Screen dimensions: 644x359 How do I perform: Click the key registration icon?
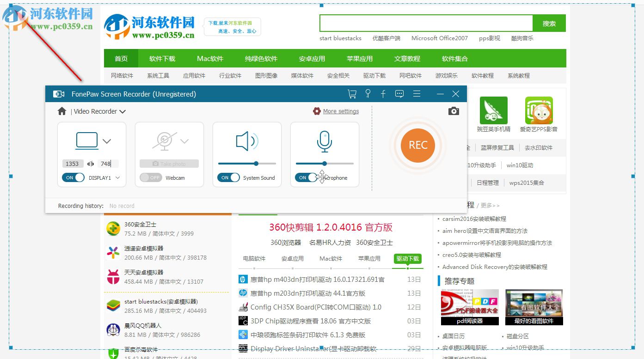[x=368, y=94]
